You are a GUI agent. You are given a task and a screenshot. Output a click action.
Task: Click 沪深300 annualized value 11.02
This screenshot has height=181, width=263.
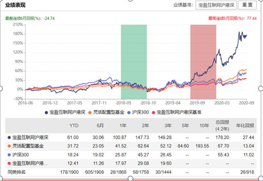[249, 155]
